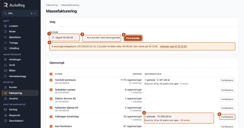Click the Finn kunder button
244x128 pixels.
click(133, 38)
